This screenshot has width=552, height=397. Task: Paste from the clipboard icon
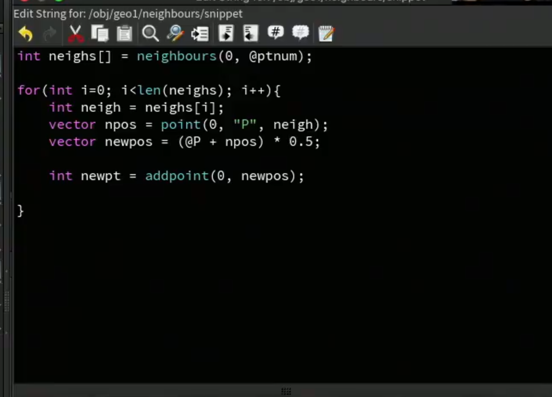tap(125, 34)
